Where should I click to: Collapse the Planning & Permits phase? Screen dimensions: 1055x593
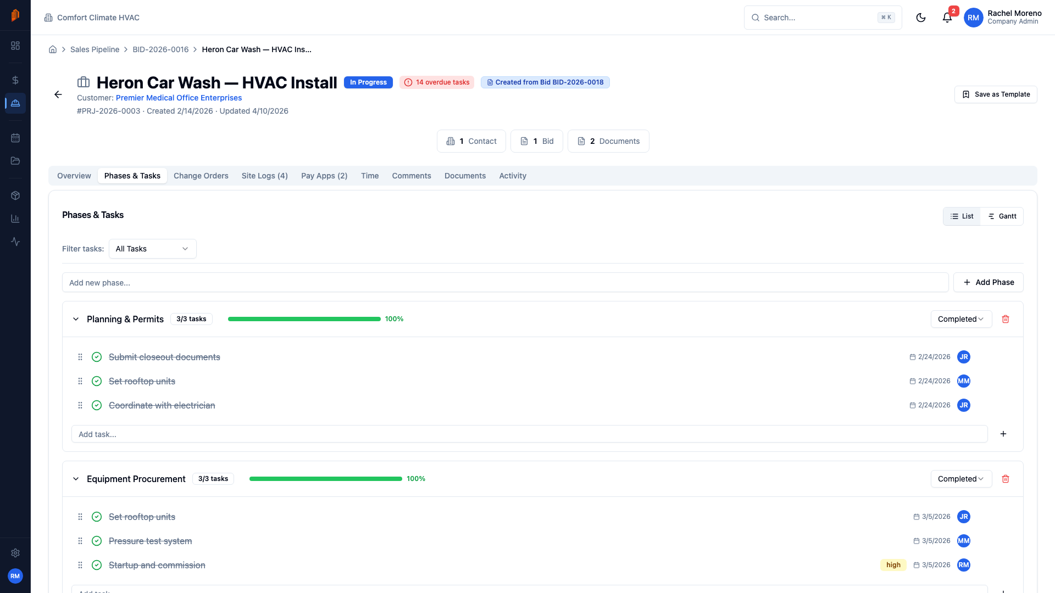pos(76,319)
